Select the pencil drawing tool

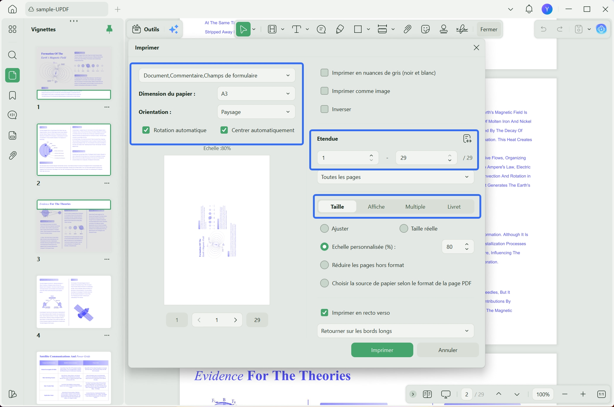click(x=340, y=29)
